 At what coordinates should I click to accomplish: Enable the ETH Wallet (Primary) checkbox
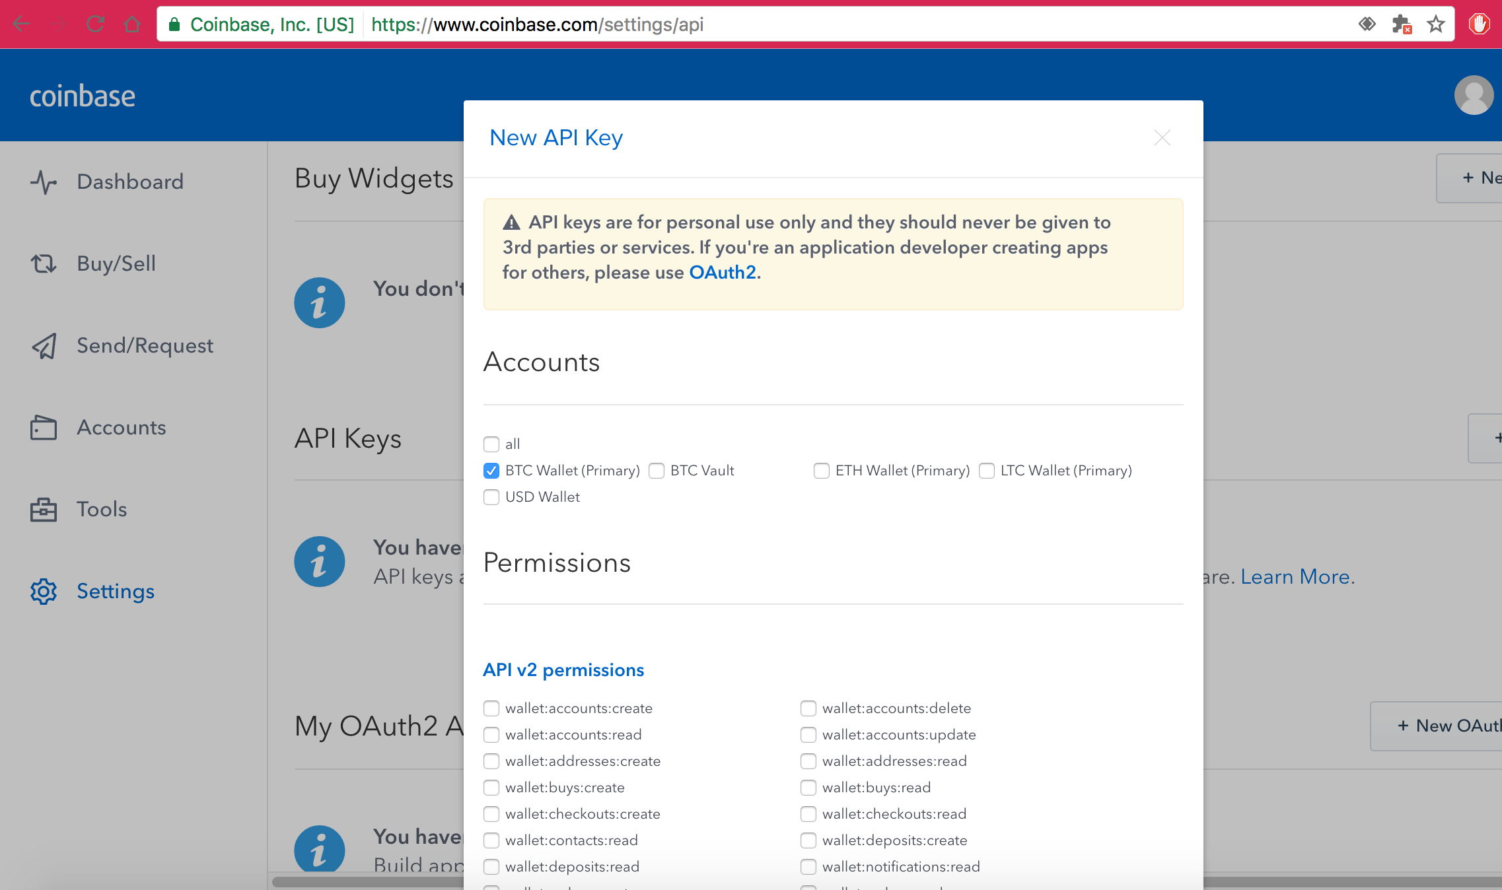(821, 471)
